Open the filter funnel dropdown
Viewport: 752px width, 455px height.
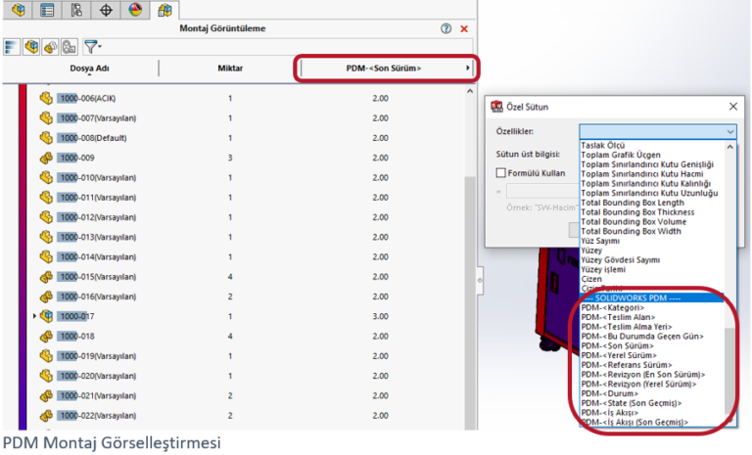coord(93,46)
